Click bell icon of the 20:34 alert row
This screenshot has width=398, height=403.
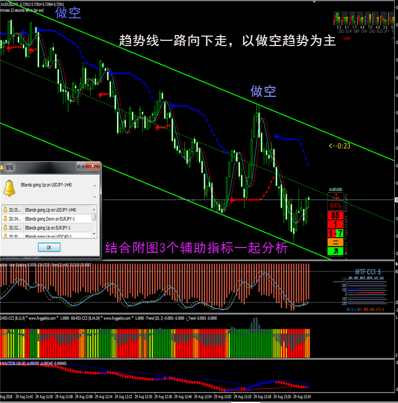pos(5,219)
